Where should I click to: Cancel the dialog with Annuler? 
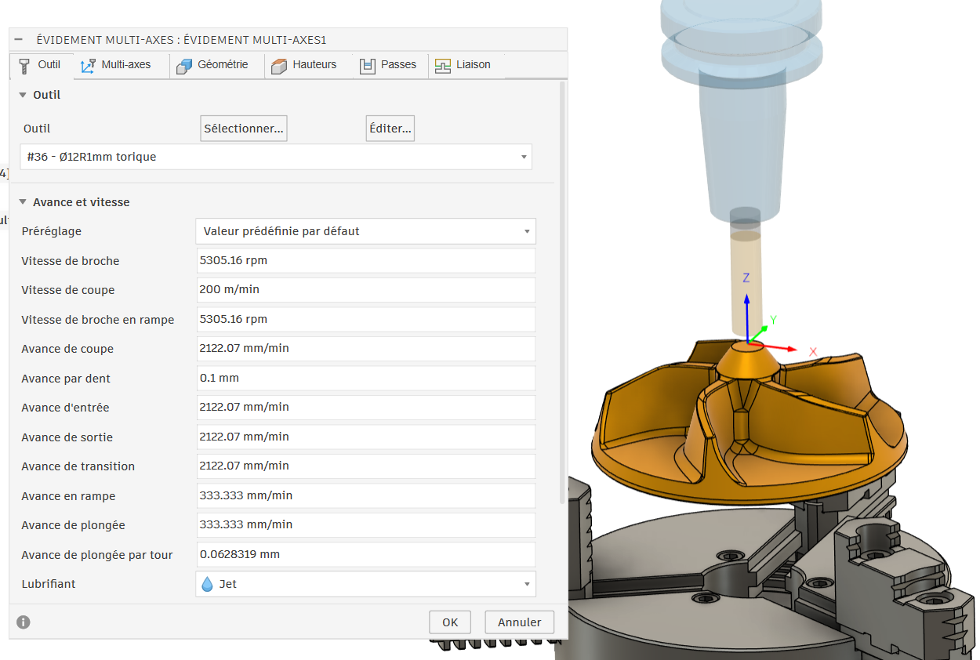519,622
